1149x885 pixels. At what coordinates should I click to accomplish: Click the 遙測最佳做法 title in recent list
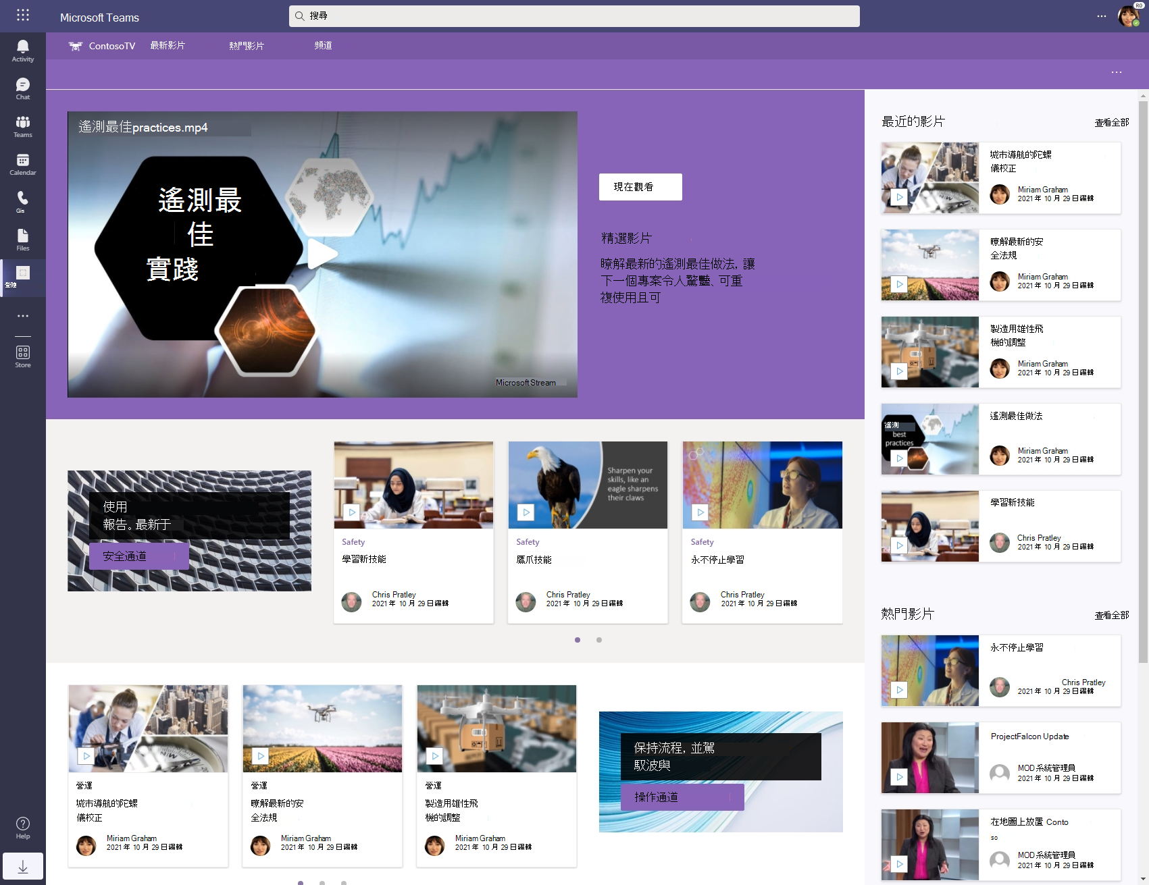(x=1017, y=416)
